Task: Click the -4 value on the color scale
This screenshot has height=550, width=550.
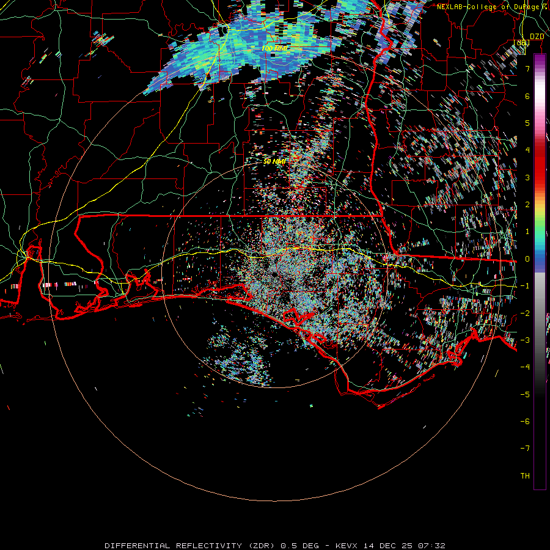Action: (525, 367)
